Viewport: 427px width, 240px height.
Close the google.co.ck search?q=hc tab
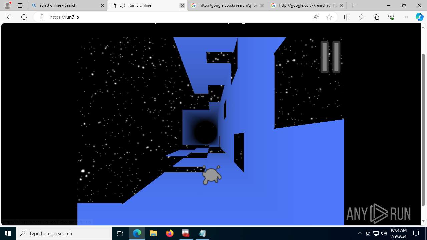point(342,5)
